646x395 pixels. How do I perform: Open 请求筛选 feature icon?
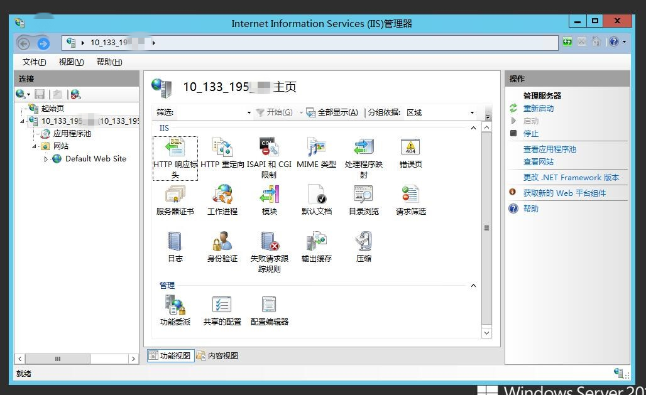point(410,200)
